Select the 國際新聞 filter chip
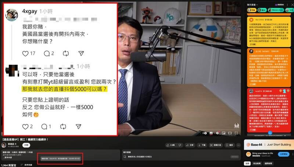This screenshot has width=294, height=167. click(x=268, y=163)
